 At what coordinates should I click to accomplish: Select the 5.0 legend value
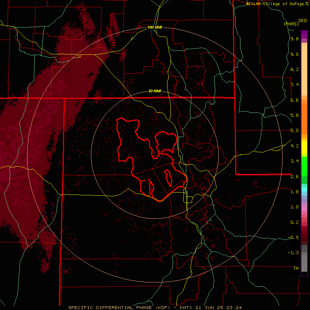294,131
